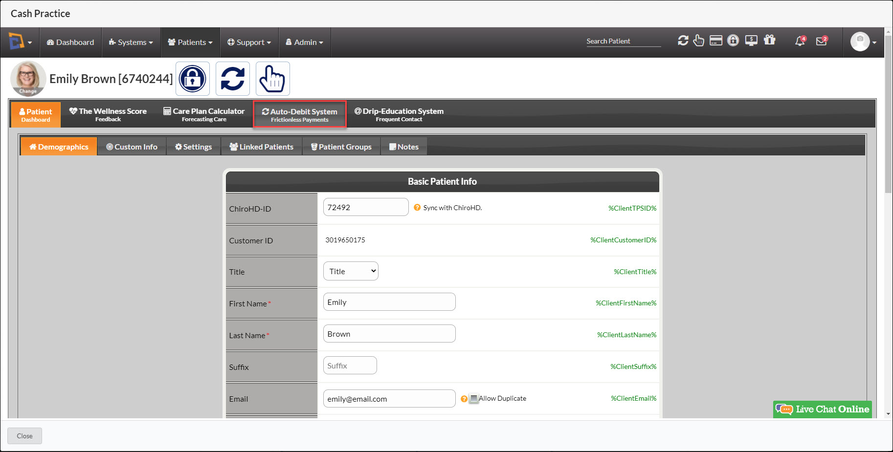This screenshot has width=893, height=452.
Task: Switch to the Notes sub-tab
Action: [404, 147]
